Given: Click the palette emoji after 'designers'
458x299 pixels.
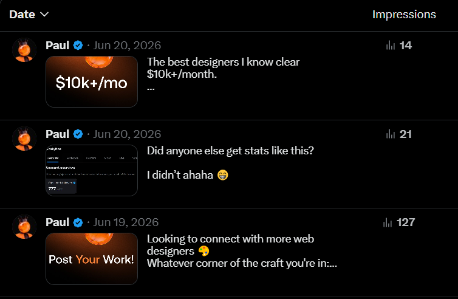Looking at the screenshot, I should coord(203,251).
